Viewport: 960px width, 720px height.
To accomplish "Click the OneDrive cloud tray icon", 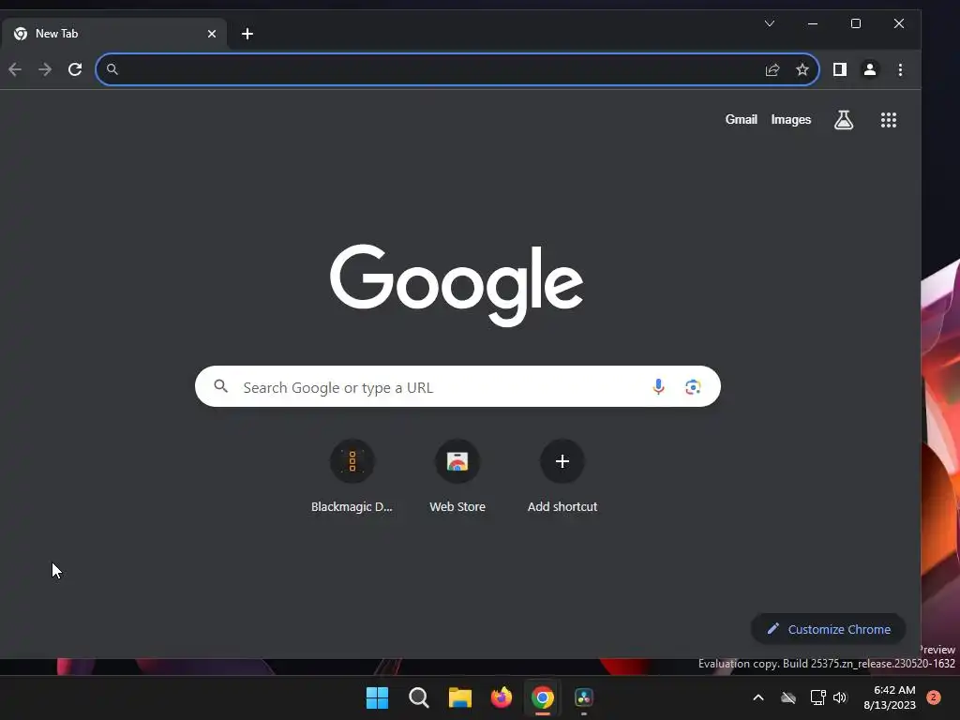I will point(788,697).
